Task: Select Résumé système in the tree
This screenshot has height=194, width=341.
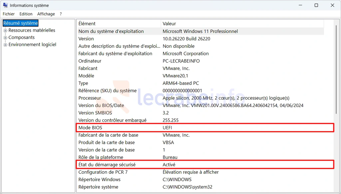Action: (x=21, y=23)
